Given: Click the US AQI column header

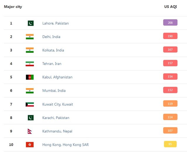Looking at the screenshot, I should (x=171, y=6).
